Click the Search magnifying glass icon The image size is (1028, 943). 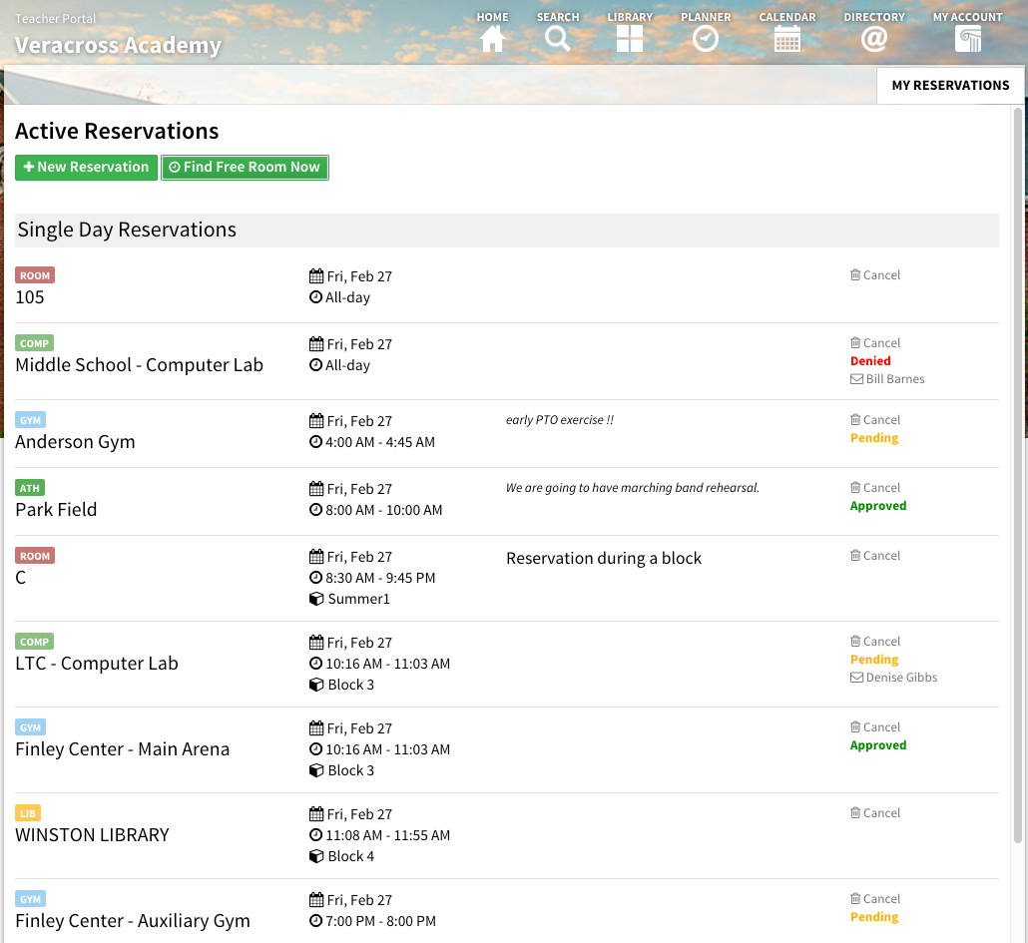(558, 37)
